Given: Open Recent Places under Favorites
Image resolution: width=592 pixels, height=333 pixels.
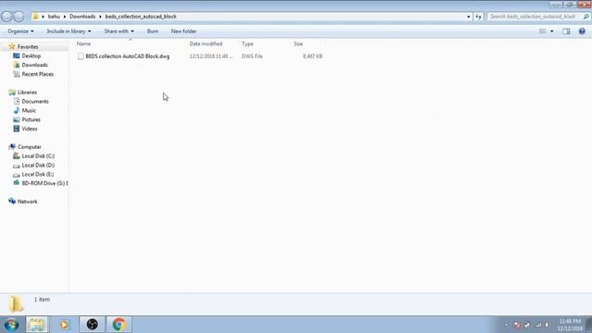Looking at the screenshot, I should click(x=37, y=74).
